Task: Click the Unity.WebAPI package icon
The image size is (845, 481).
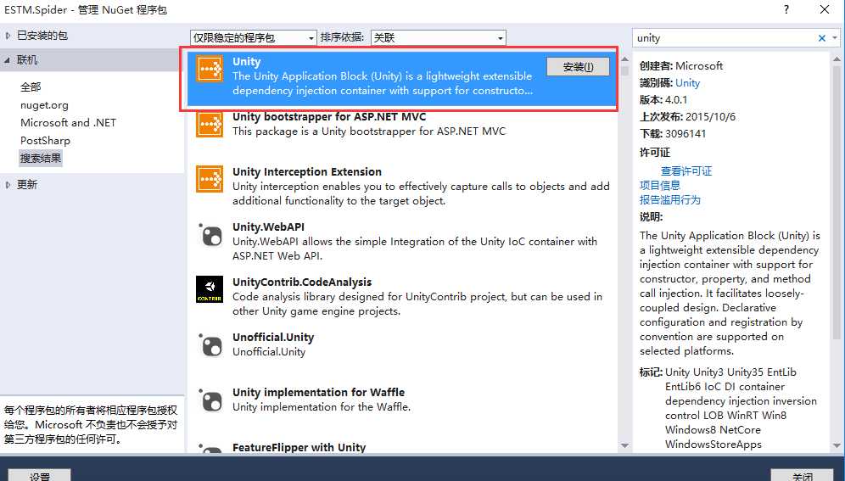Action: tap(210, 235)
